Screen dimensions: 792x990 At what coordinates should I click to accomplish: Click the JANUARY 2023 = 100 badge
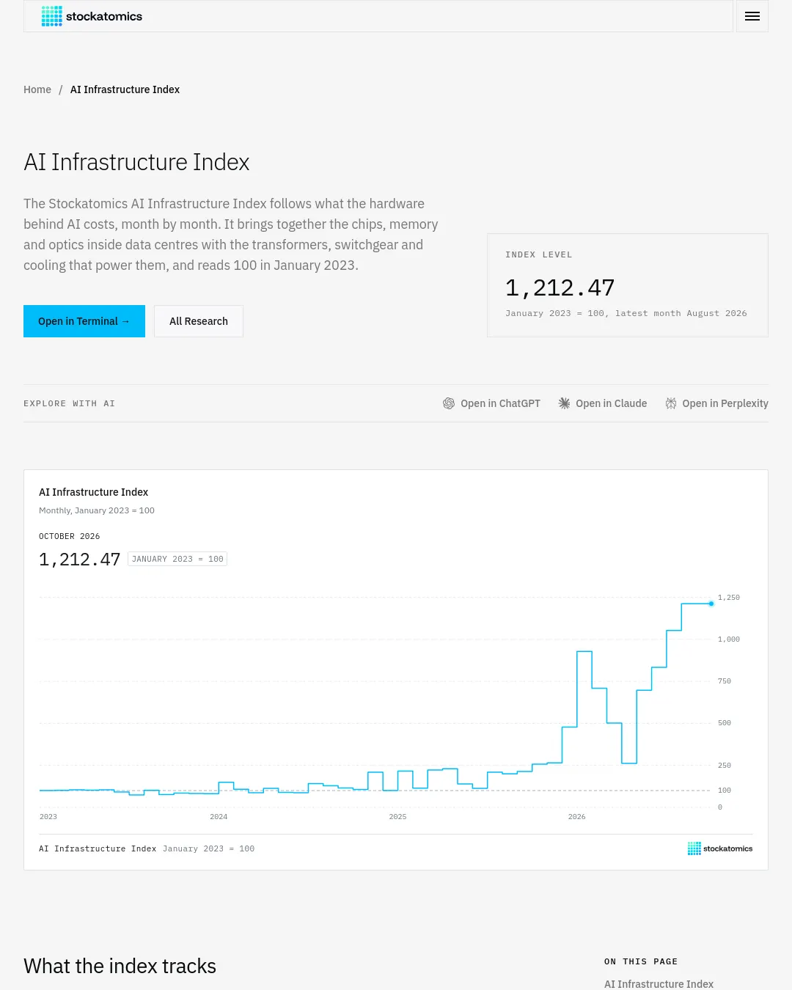tap(177, 559)
